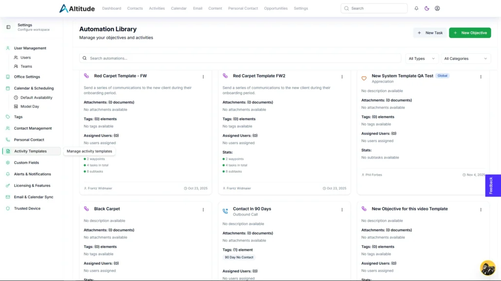Go to the Calendar tab in top navigation
Image resolution: width=501 pixels, height=281 pixels.
click(179, 8)
